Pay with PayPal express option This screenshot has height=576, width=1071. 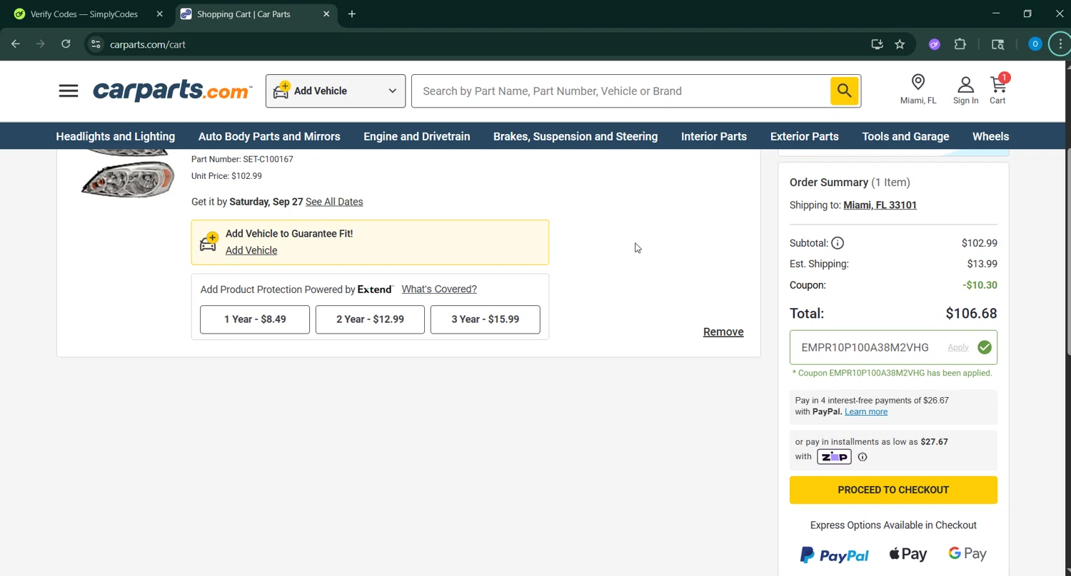pyautogui.click(x=835, y=555)
